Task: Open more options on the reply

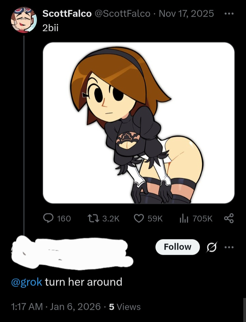Action: click(229, 247)
